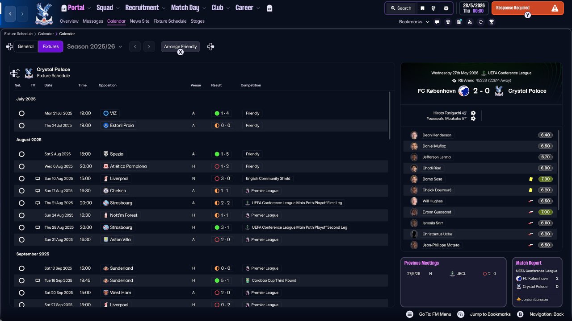Open the settings gear in the top bar

(x=446, y=8)
